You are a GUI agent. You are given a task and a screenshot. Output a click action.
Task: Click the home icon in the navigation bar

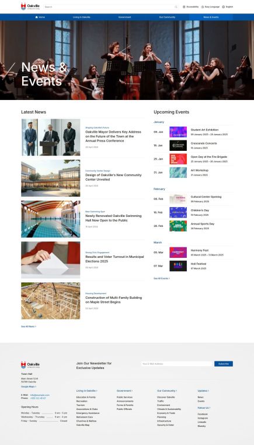point(37,17)
